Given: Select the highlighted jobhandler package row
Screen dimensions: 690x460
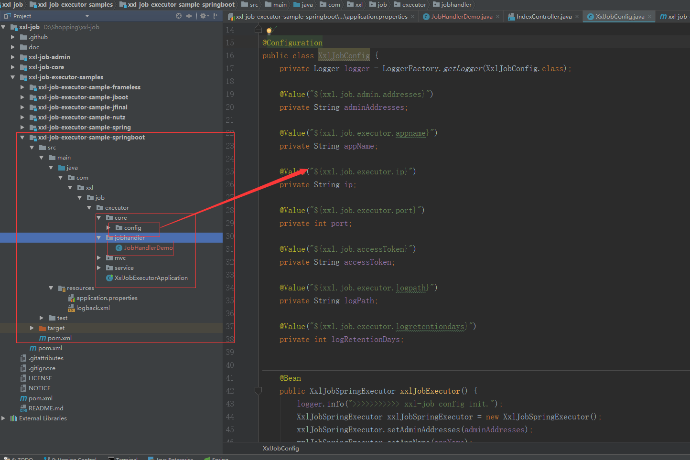Looking at the screenshot, I should [111, 237].
